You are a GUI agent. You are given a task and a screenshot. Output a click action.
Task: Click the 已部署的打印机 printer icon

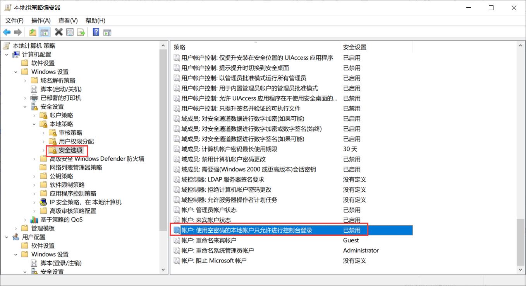[34, 98]
